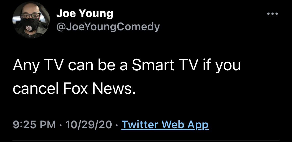Open the Twitter Web App source link
Screen dimensions: 292x142
(165, 125)
